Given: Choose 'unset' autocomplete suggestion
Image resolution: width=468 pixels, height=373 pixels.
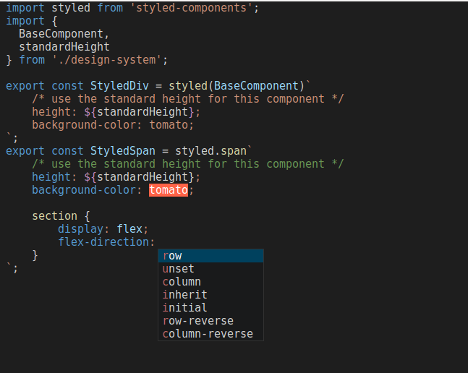Looking at the screenshot, I should [210, 269].
